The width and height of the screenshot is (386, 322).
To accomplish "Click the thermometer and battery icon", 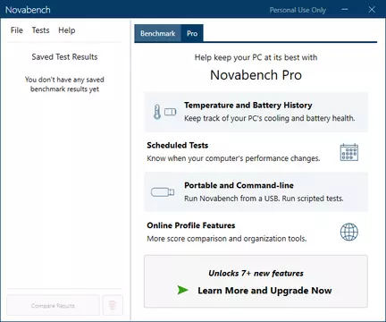I will tap(164, 112).
